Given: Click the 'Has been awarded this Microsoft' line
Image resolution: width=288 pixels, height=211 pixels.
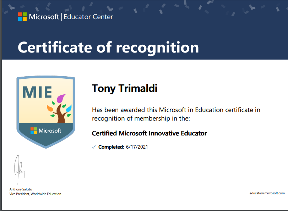Looking at the screenshot, I should [x=176, y=110].
